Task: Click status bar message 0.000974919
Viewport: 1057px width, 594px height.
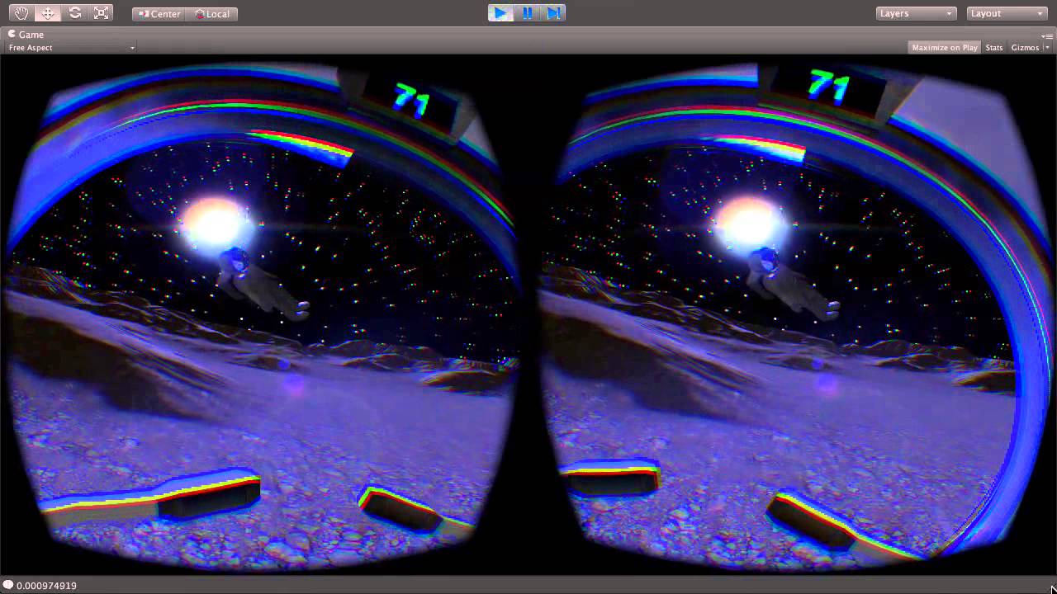Action: pyautogui.click(x=46, y=586)
